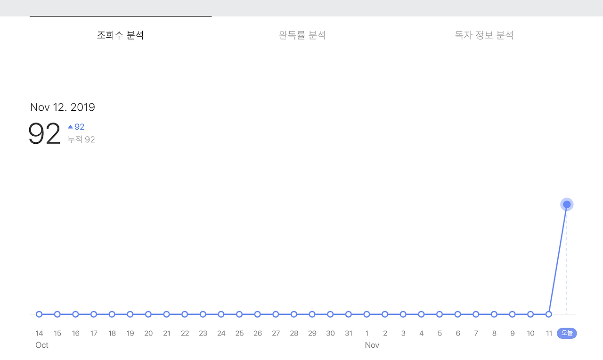
Task: Click the Nov 8 data point
Action: [x=494, y=314]
